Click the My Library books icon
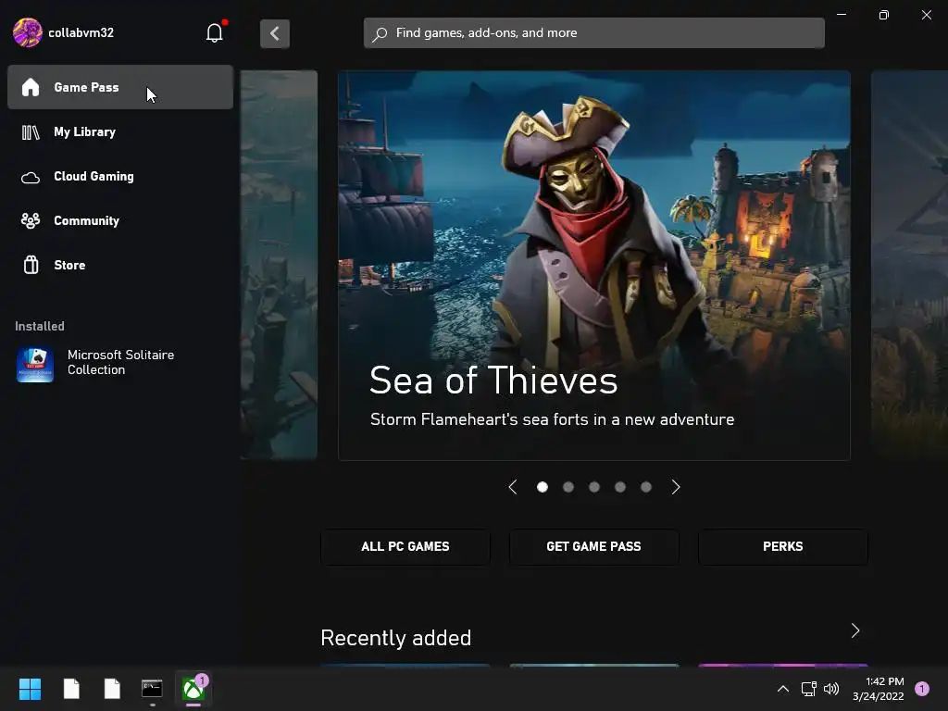 [x=31, y=131]
